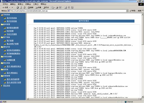This screenshot has width=144, height=103.
Task: Click the horizontal scrollbar right arrow
Action: click(140, 99)
